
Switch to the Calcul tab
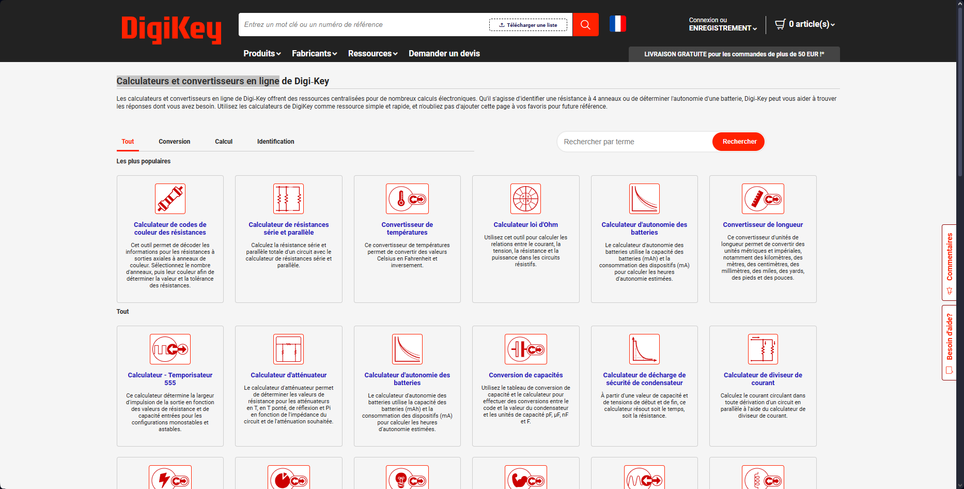click(224, 141)
